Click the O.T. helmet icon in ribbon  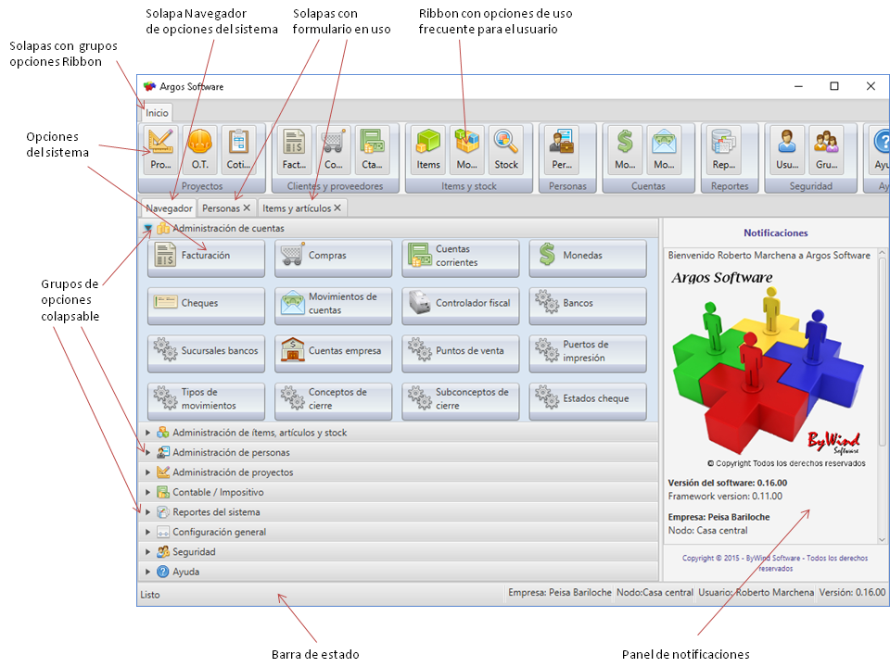pyautogui.click(x=200, y=149)
